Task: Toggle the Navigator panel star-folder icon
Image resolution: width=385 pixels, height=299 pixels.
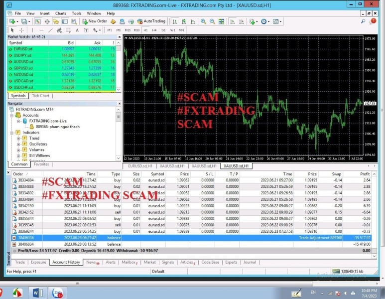Action: (x=56, y=21)
